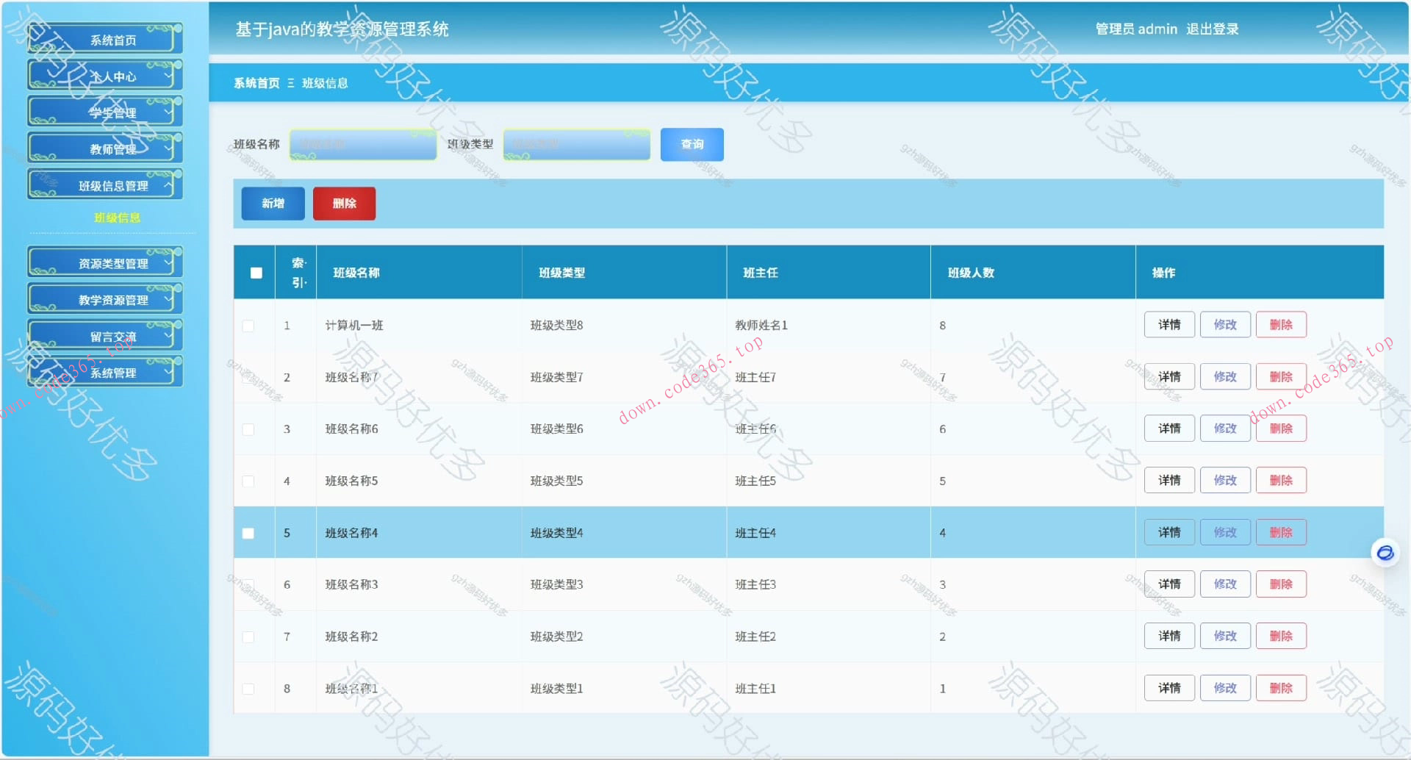Check the row checkbox for 班级名称1

(248, 689)
